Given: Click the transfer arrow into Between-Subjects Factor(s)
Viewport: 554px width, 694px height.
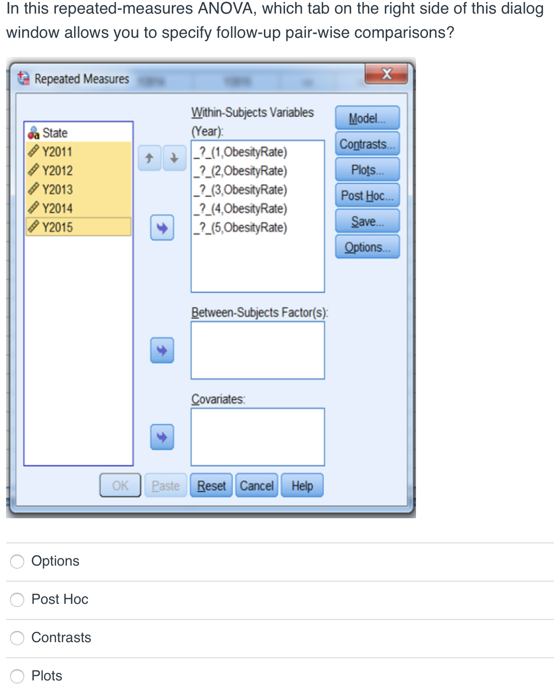Looking at the screenshot, I should tap(162, 350).
